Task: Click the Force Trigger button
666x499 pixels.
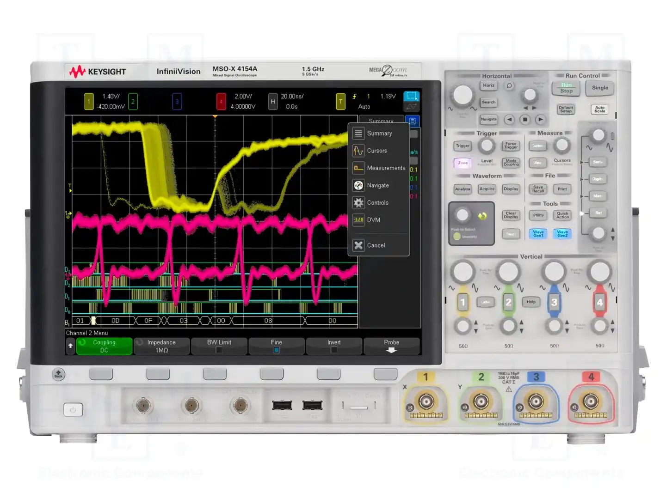Action: tap(511, 146)
